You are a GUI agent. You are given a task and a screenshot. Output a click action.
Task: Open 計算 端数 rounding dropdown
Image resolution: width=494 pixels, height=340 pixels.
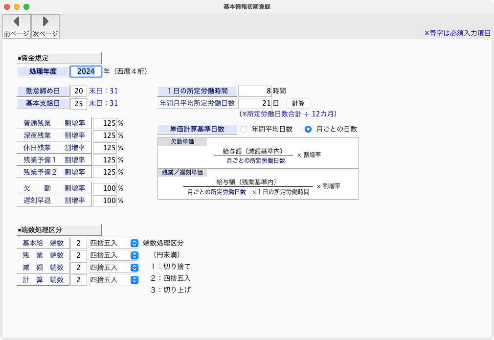pyautogui.click(x=114, y=280)
